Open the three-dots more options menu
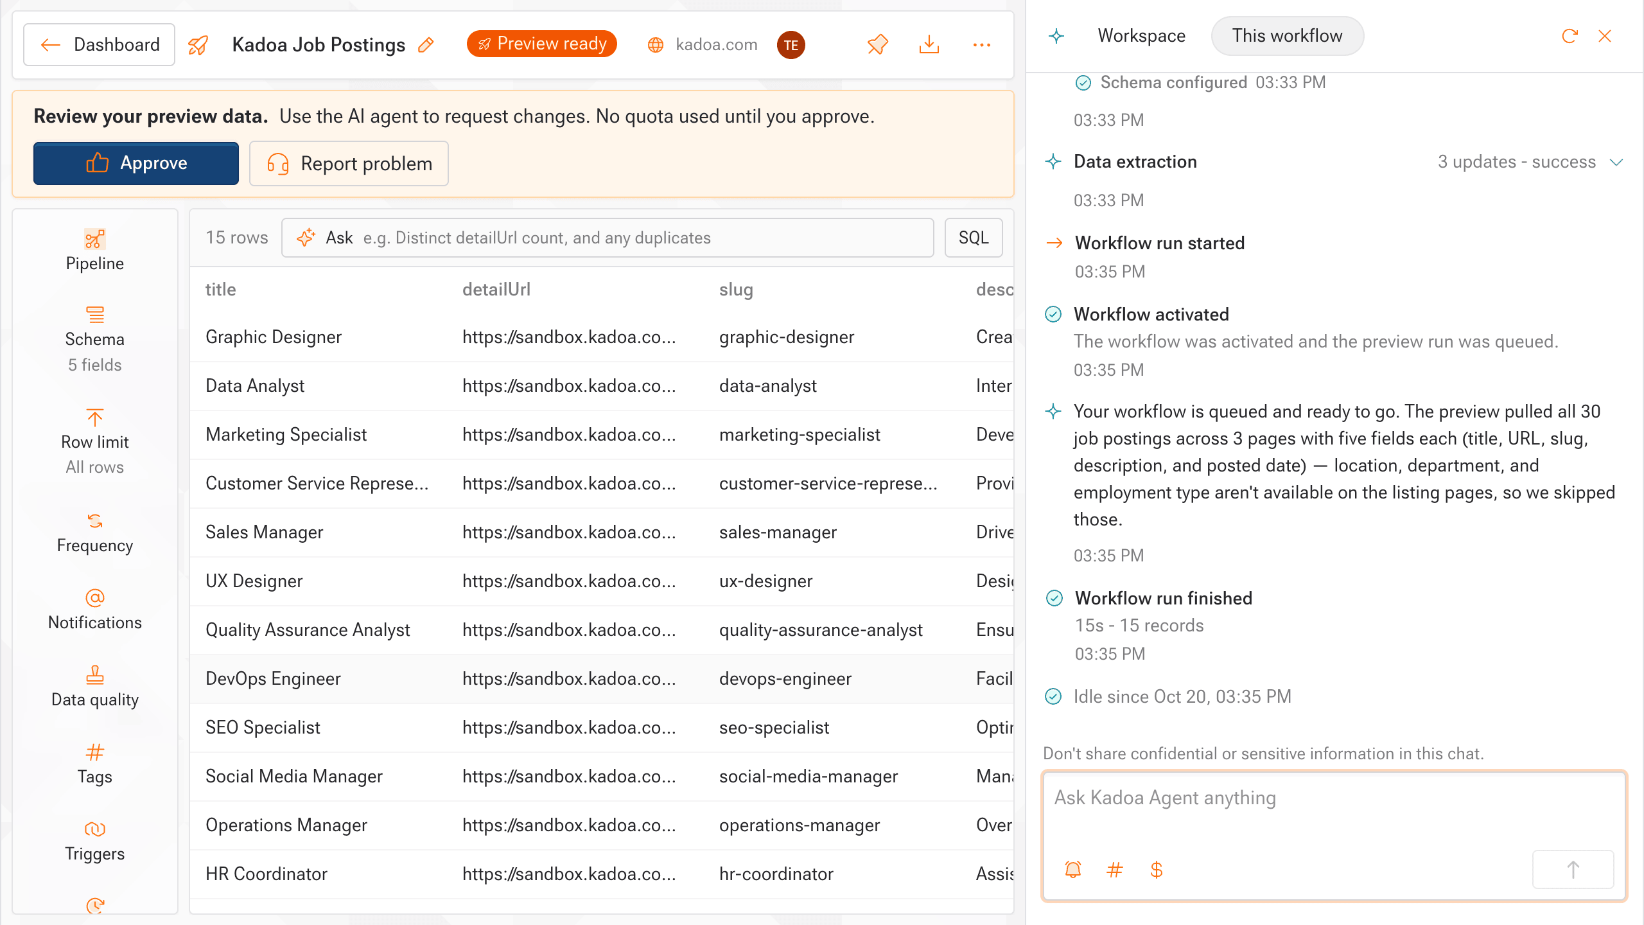The height and width of the screenshot is (925, 1644). pyautogui.click(x=981, y=44)
